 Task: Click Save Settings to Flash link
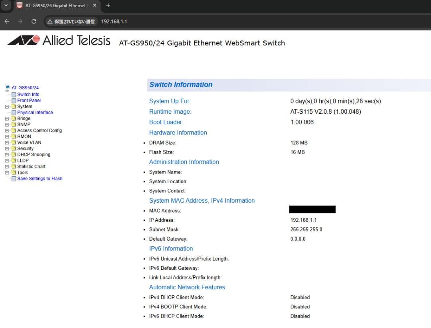coord(40,179)
